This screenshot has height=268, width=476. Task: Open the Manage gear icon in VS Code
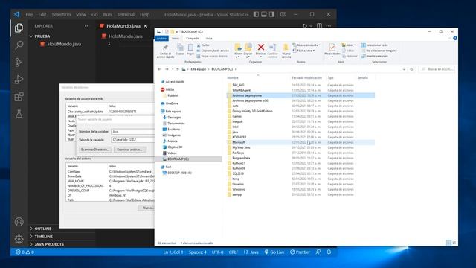pyautogui.click(x=19, y=239)
